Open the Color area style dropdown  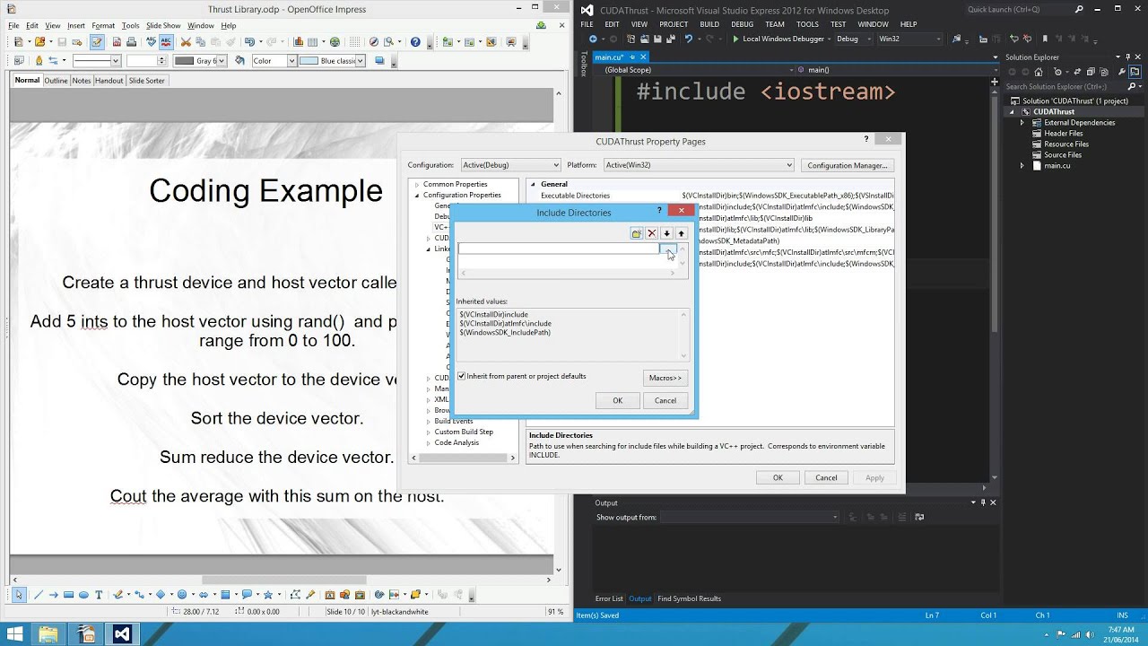(291, 61)
